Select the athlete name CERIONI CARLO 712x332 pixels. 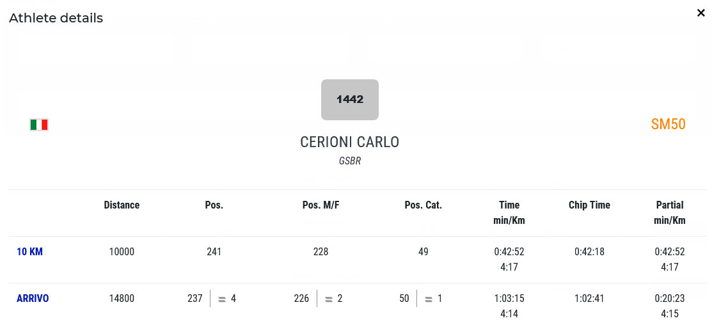pyautogui.click(x=349, y=142)
